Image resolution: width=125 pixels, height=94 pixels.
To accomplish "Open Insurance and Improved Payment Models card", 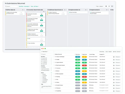I will 99,13.
